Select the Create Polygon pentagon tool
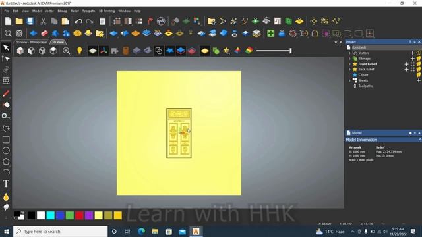Viewport: 422px width, 237px height. click(6, 161)
